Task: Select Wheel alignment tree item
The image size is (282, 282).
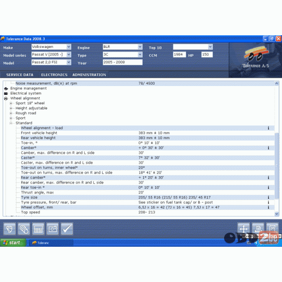Action: point(25,98)
